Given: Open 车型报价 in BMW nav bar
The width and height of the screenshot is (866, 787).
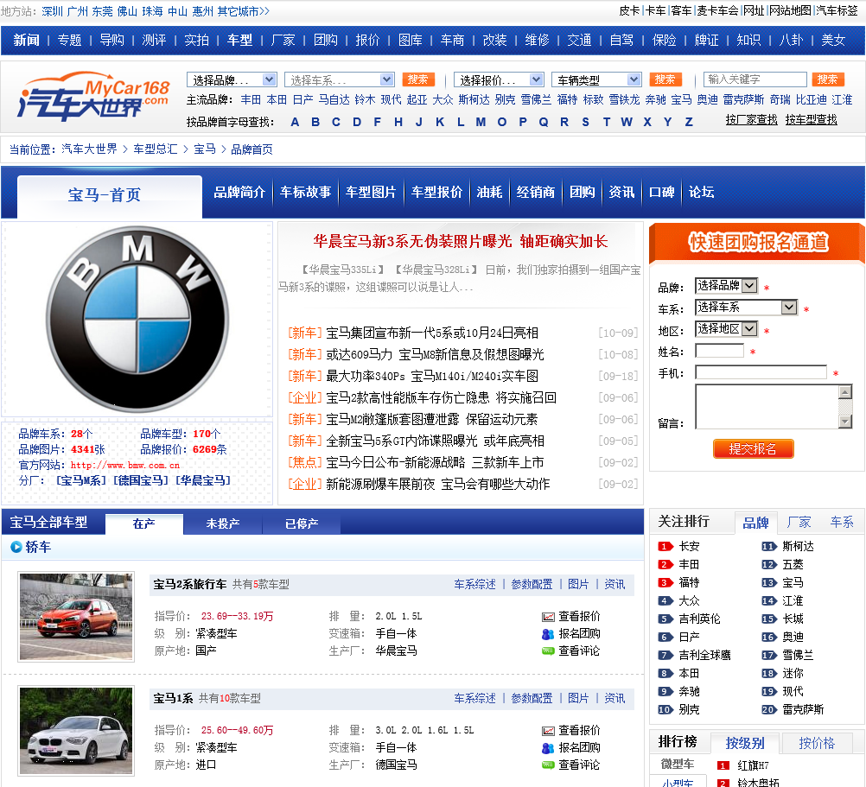Looking at the screenshot, I should coord(436,192).
